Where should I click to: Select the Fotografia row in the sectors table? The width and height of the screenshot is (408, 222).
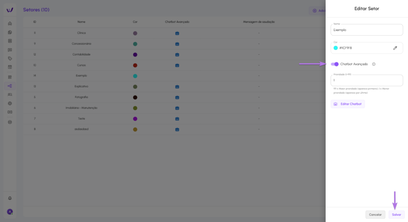pos(81,97)
